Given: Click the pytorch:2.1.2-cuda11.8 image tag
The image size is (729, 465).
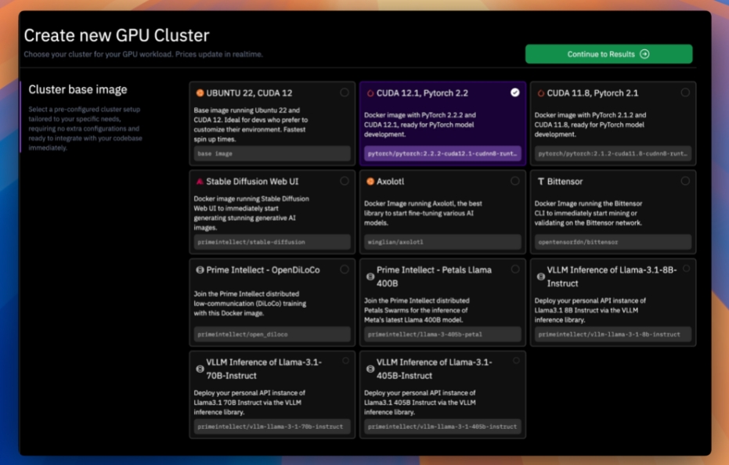Looking at the screenshot, I should pyautogui.click(x=613, y=153).
